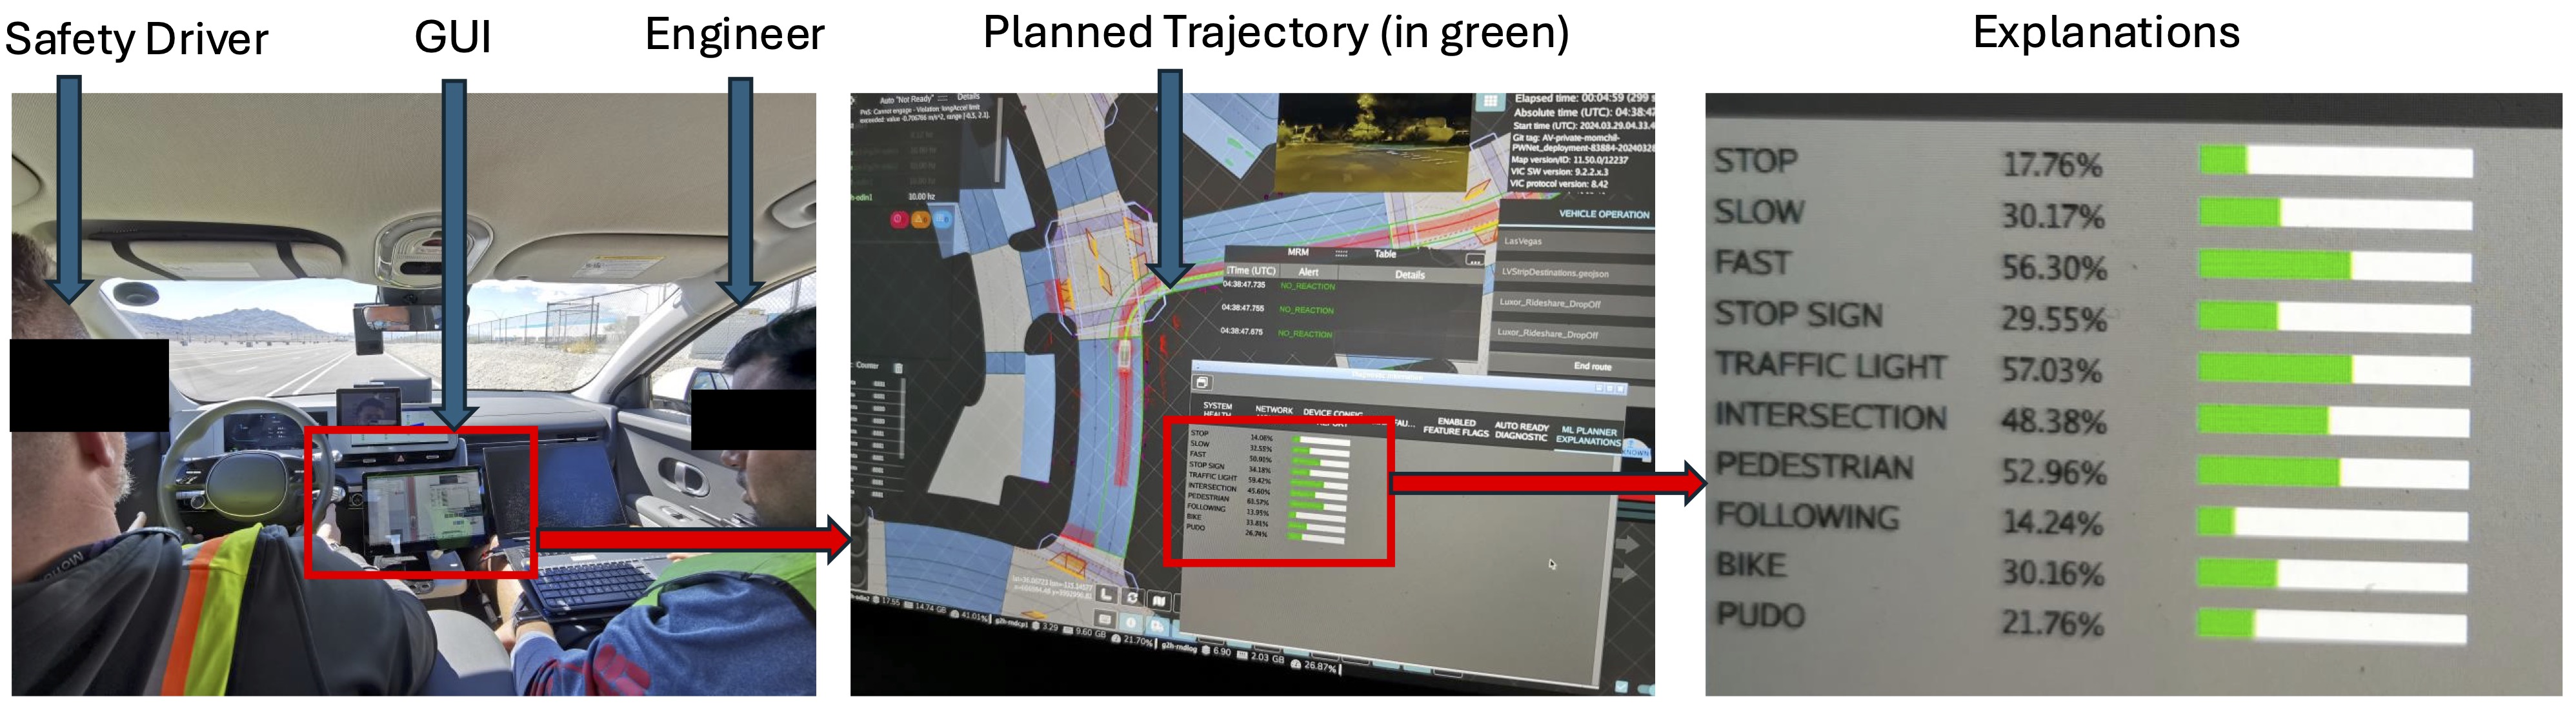Click the 14.24% FOLLOWING value
The height and width of the screenshot is (710, 2576).
2052,522
